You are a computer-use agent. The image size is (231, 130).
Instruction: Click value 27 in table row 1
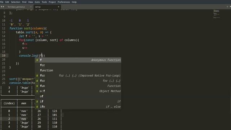point(39,115)
